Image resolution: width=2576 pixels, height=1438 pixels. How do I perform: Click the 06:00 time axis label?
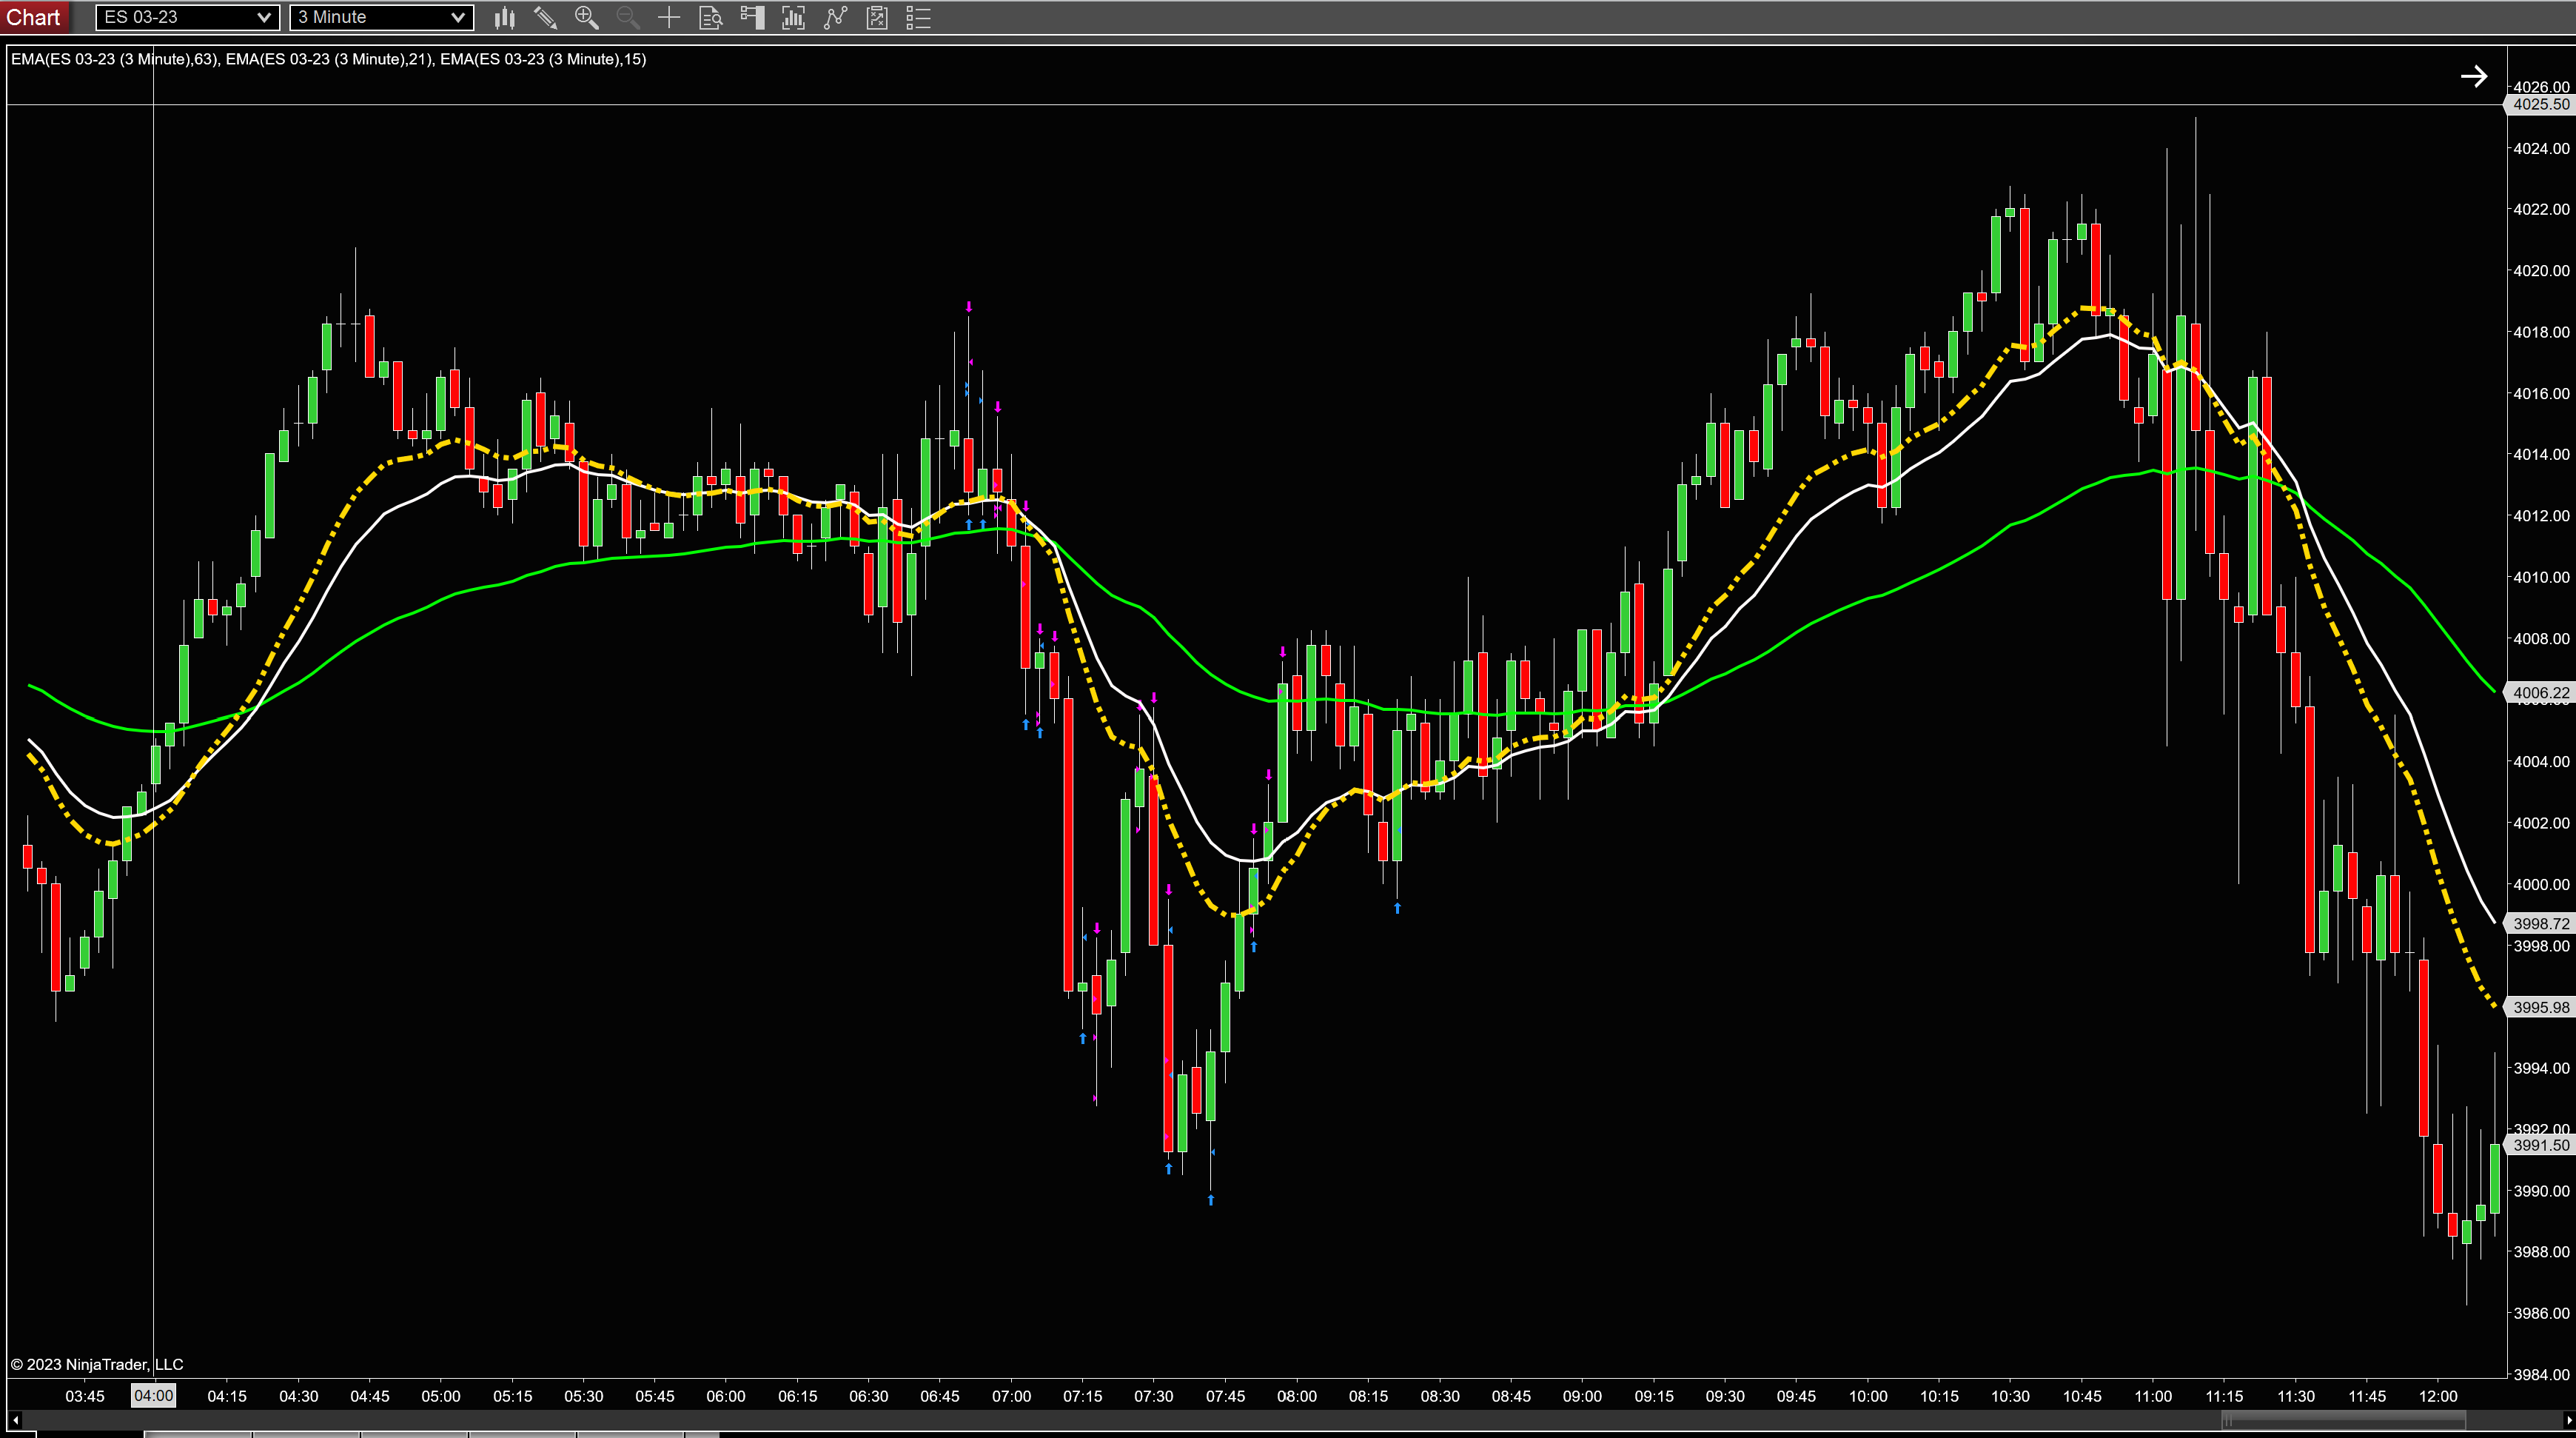(726, 1396)
